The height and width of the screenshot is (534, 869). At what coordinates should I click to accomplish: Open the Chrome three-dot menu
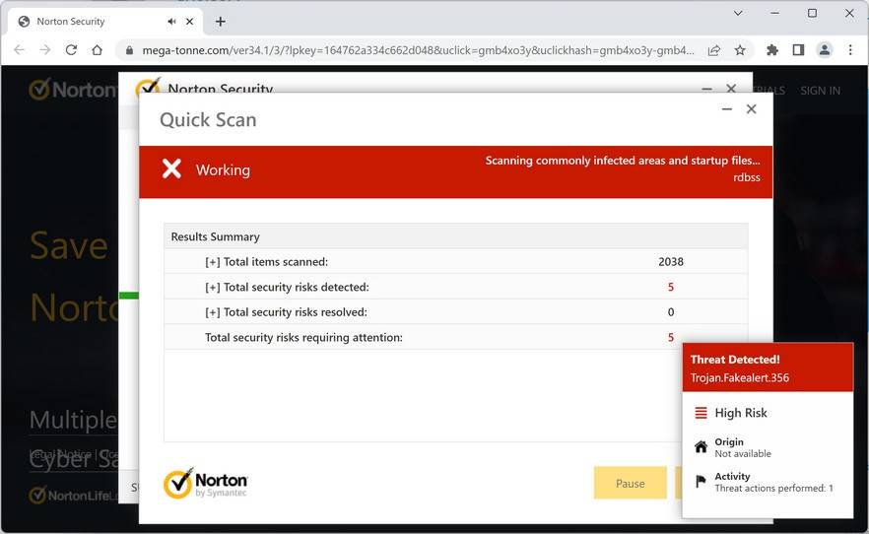(x=850, y=50)
